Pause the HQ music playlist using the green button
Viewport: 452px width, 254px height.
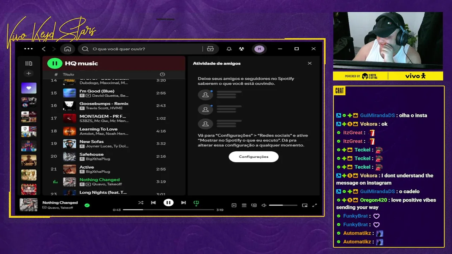(x=55, y=64)
